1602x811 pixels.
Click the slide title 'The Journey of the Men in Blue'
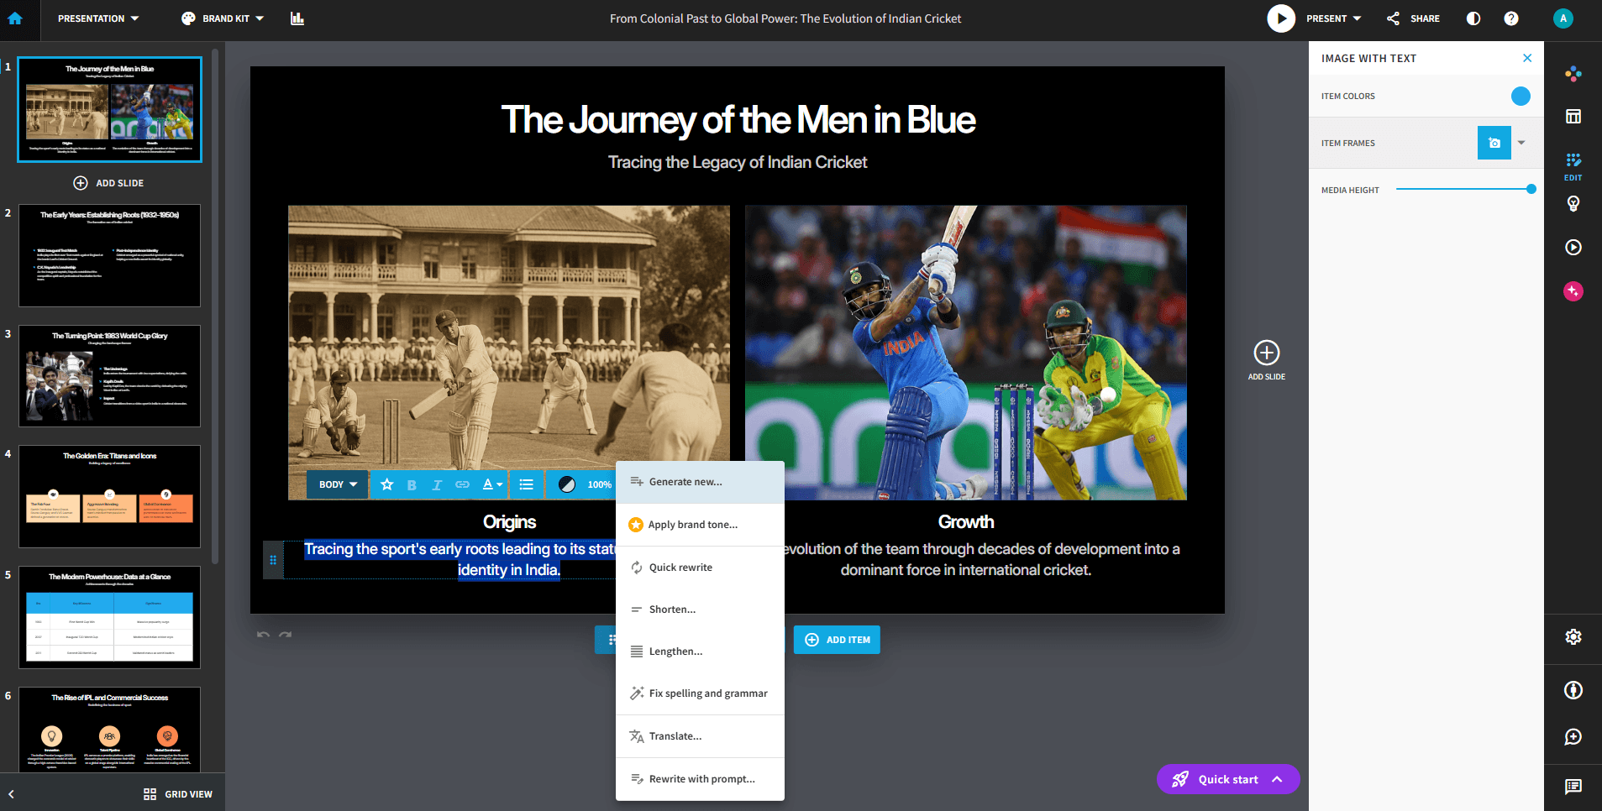click(738, 119)
